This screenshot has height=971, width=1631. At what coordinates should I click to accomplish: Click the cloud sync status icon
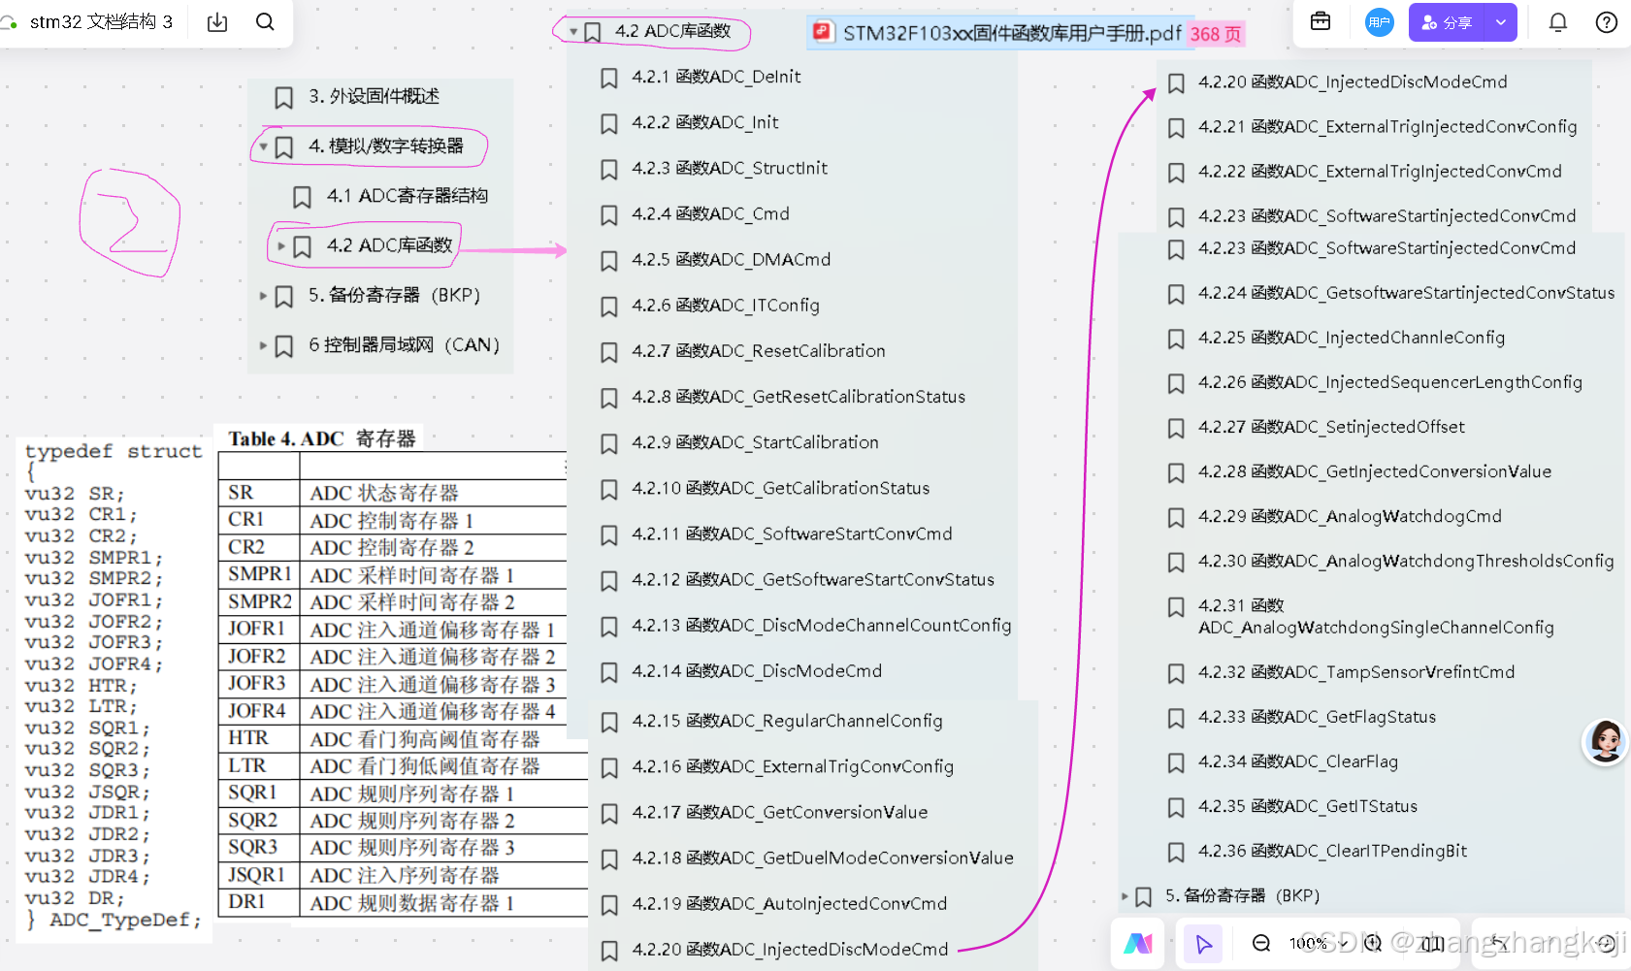[9, 21]
